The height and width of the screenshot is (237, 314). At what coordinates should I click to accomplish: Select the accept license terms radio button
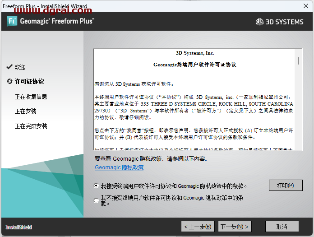[x=97, y=186]
